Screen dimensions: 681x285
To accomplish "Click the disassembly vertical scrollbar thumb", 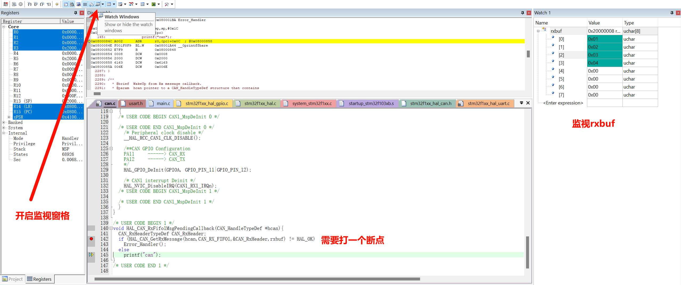I will pos(528,54).
